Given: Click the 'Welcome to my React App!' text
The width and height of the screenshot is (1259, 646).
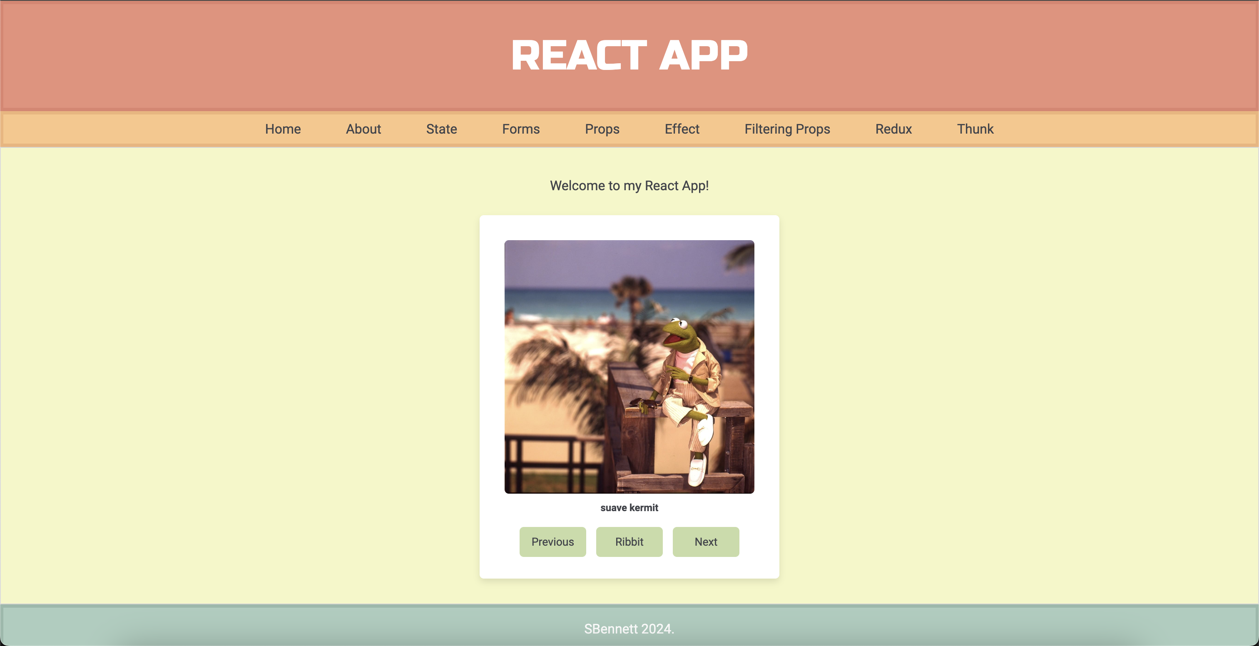Looking at the screenshot, I should pyautogui.click(x=629, y=186).
